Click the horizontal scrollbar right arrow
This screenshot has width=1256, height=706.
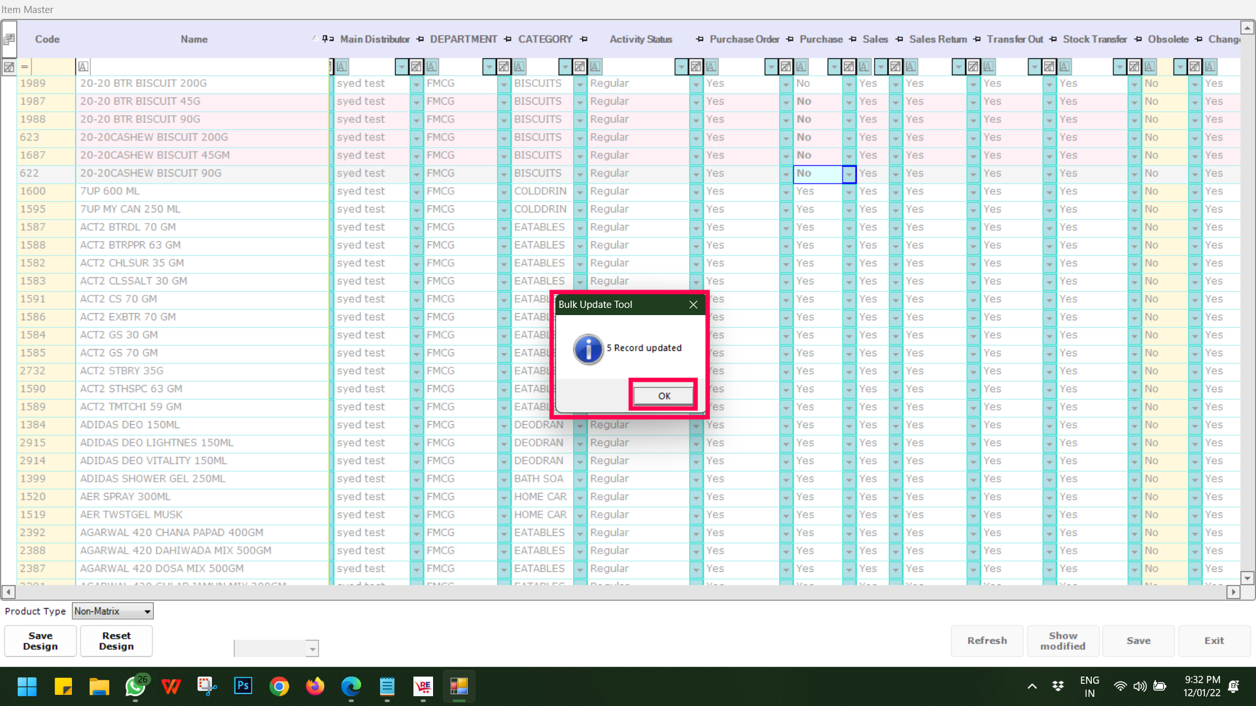click(x=1233, y=592)
